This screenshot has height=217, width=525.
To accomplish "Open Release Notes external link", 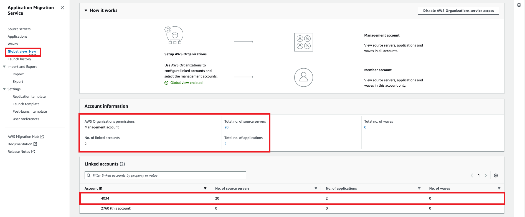I will pyautogui.click(x=21, y=152).
